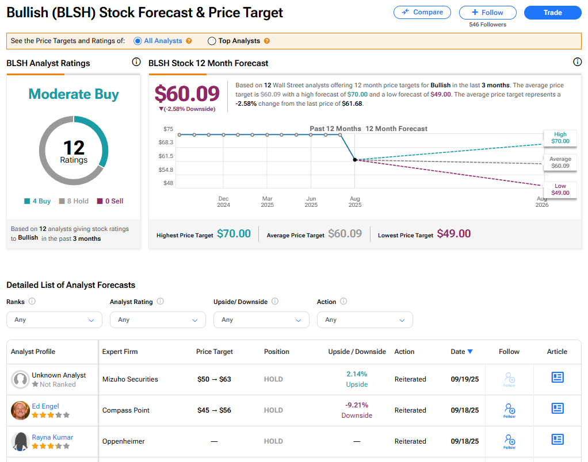588x462 pixels.
Task: Click the Price Target column header
Action: pos(215,352)
